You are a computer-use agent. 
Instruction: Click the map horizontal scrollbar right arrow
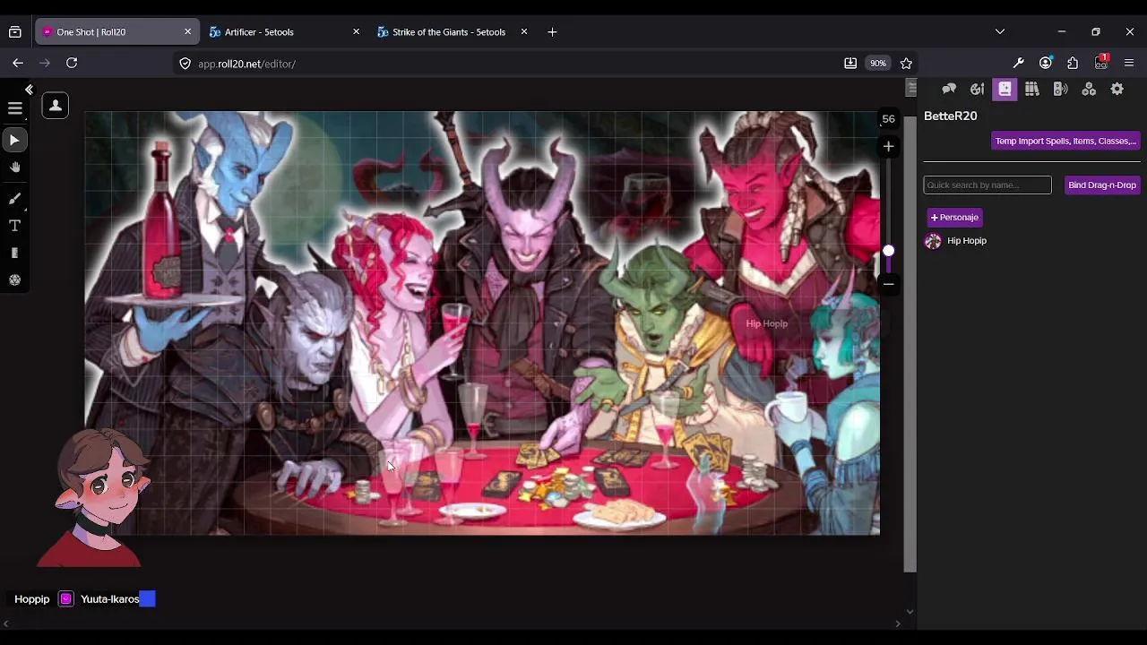pyautogui.click(x=898, y=623)
